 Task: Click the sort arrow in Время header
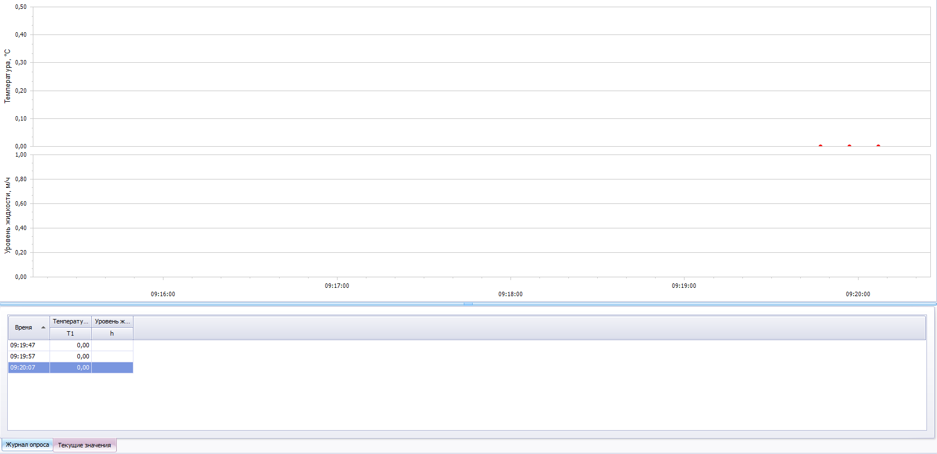43,327
